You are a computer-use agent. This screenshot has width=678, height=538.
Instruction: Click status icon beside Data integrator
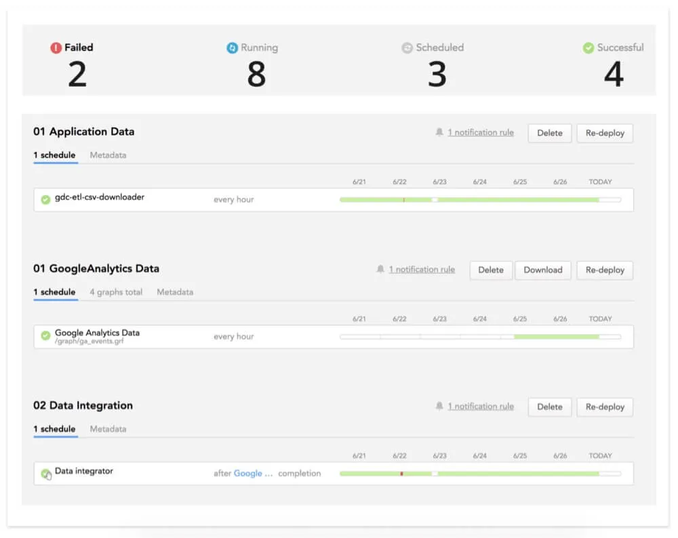45,474
